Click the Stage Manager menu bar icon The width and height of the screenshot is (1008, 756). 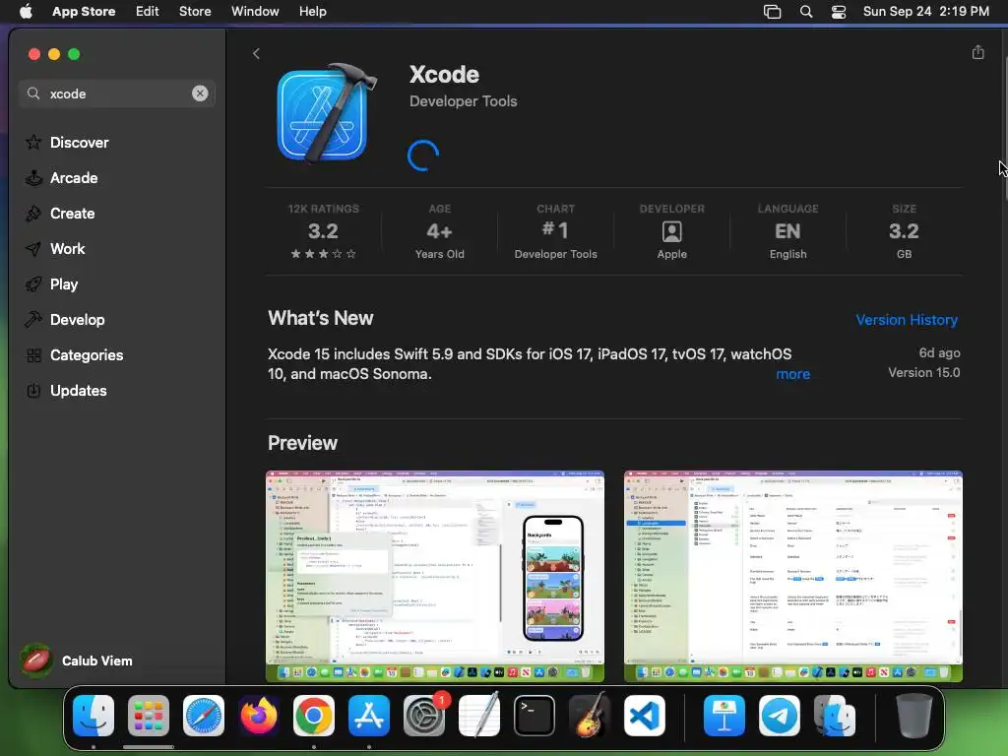(772, 11)
